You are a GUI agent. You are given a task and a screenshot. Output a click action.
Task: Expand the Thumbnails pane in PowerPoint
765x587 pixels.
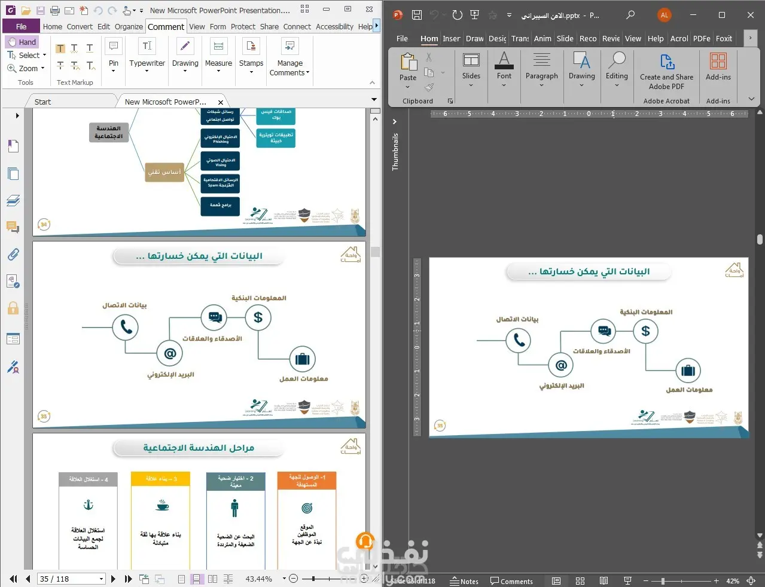394,121
